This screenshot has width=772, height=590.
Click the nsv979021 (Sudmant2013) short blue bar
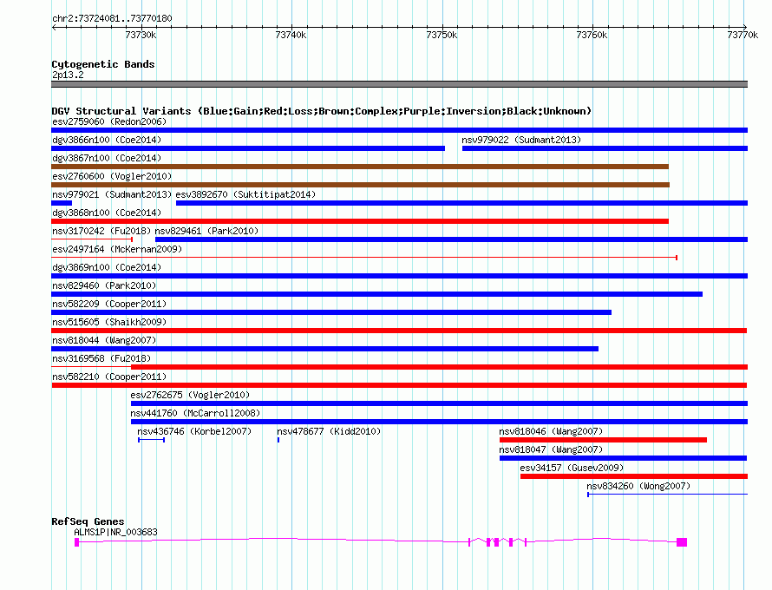coord(62,203)
